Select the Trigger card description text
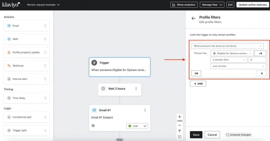This screenshot has height=141, width=270. (119, 70)
